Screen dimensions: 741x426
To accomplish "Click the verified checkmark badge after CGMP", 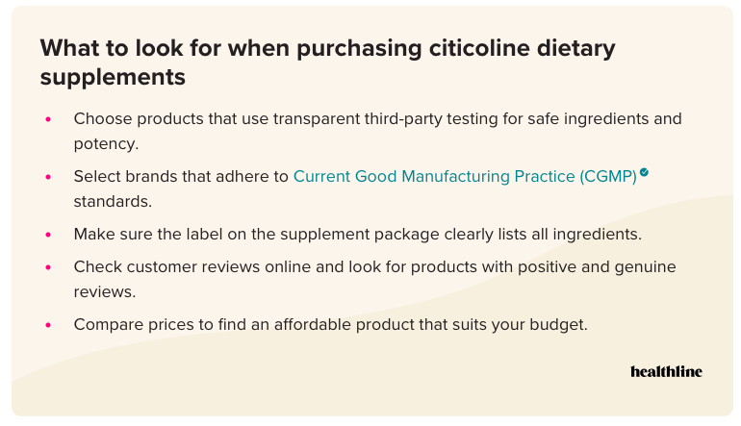I will [644, 172].
